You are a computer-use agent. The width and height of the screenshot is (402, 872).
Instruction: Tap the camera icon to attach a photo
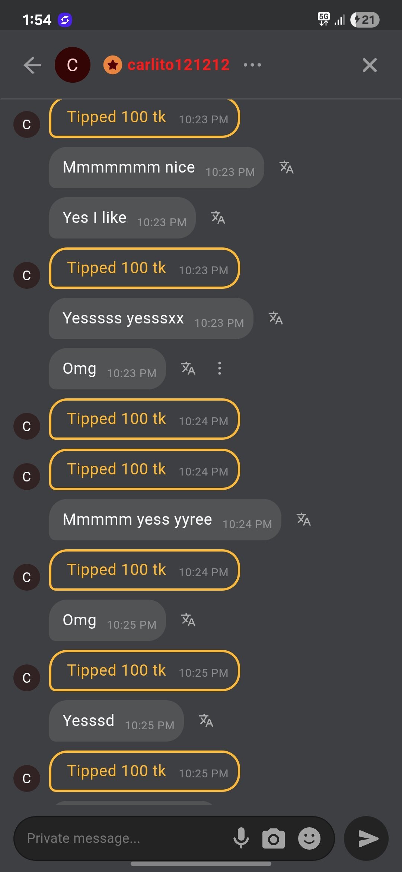pyautogui.click(x=274, y=838)
